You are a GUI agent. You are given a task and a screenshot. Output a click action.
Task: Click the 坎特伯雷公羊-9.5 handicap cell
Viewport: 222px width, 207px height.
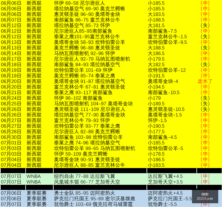(x=167, y=42)
